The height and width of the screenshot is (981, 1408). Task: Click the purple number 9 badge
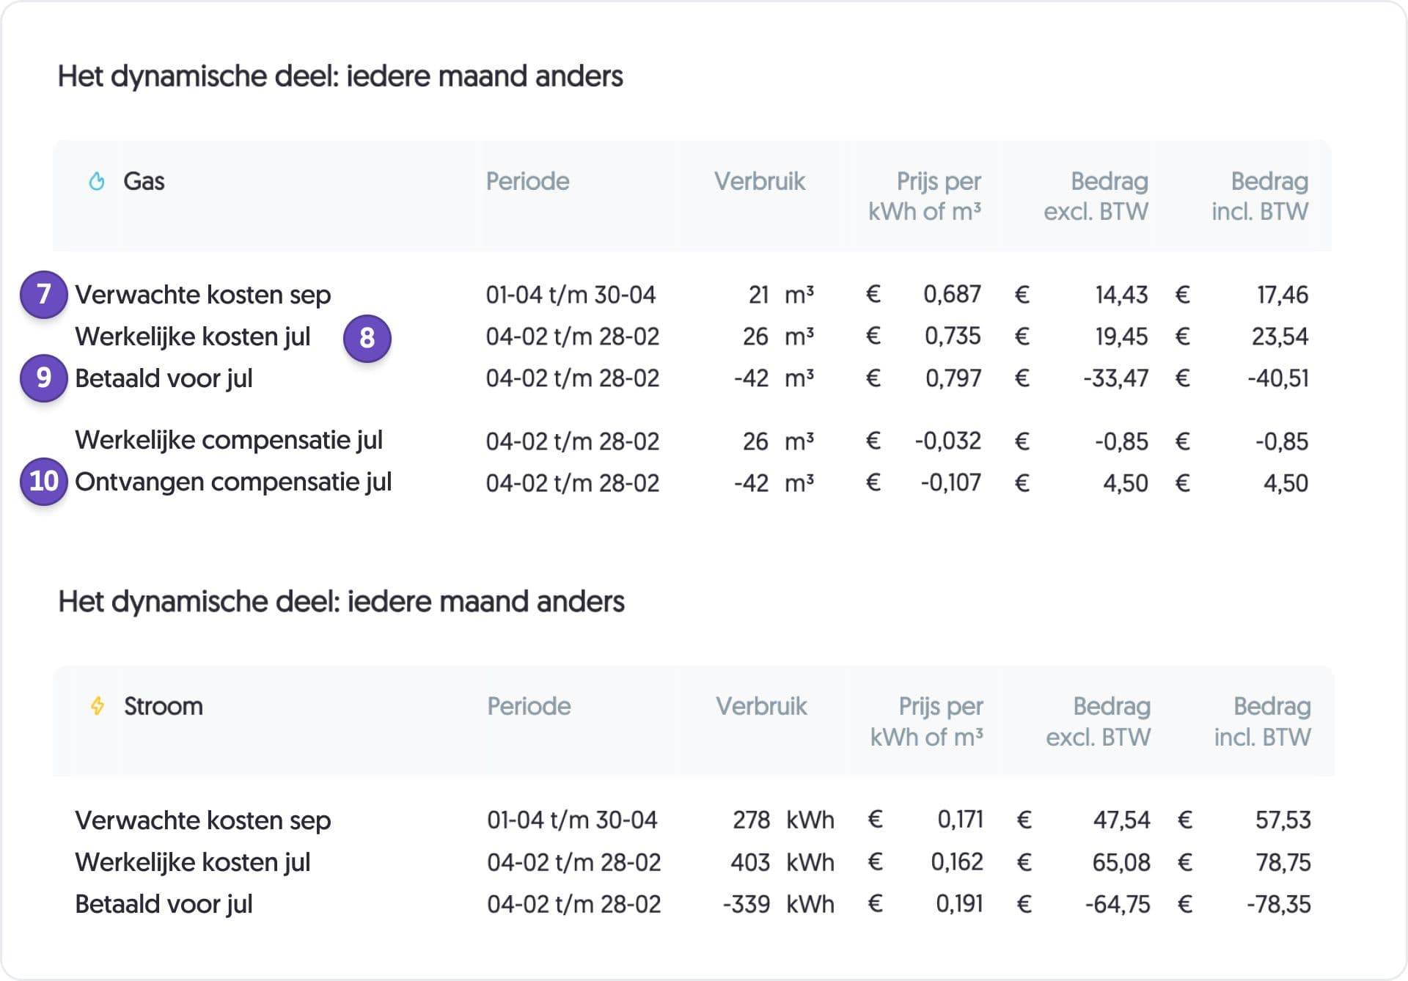tap(43, 378)
